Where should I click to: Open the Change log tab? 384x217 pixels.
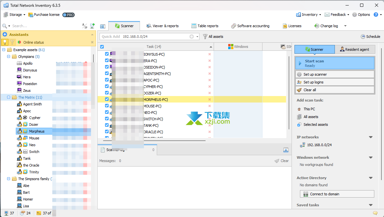pos(326,26)
